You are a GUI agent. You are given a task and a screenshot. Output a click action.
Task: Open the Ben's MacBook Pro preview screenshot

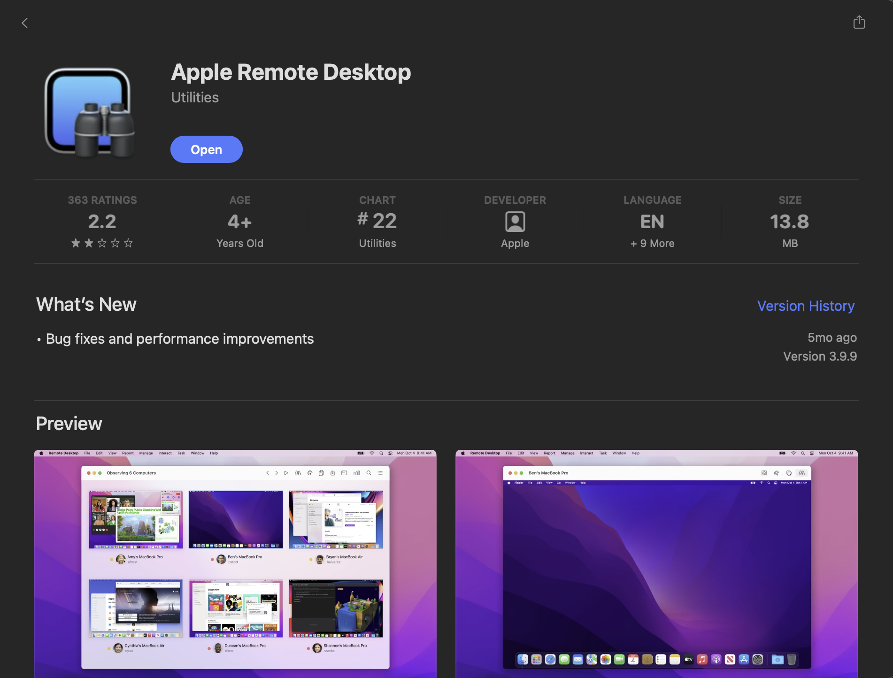(657, 564)
